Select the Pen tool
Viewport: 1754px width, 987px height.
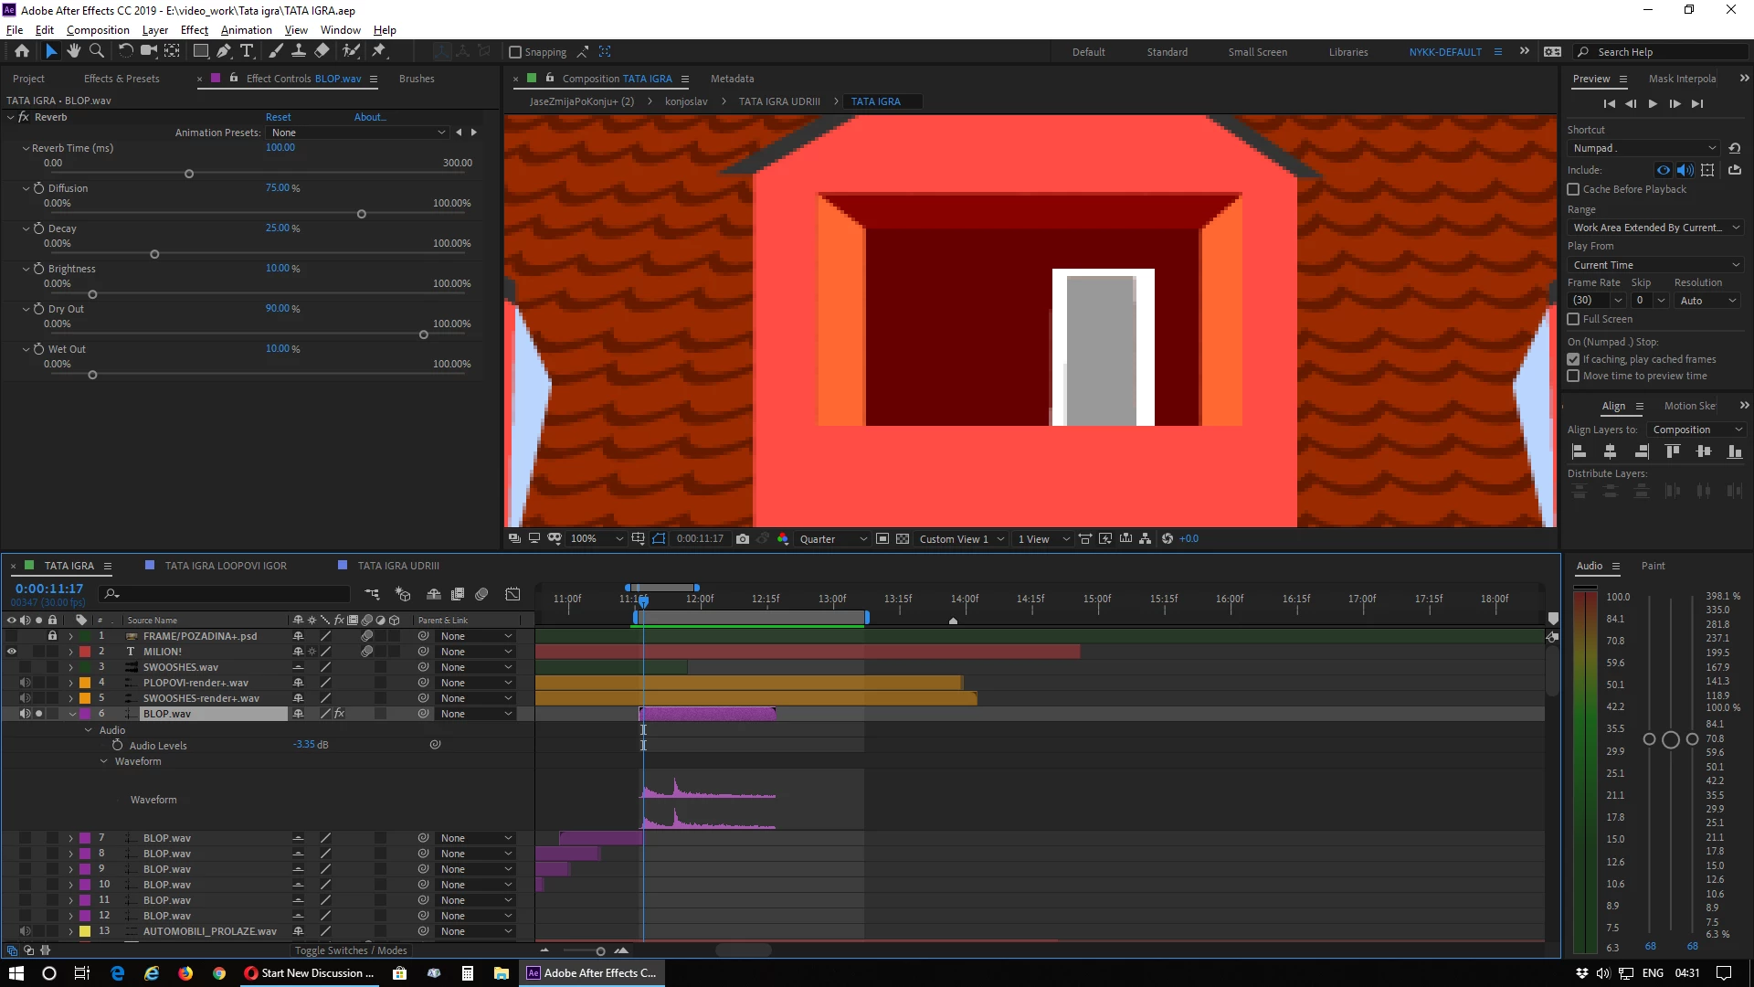click(x=224, y=51)
